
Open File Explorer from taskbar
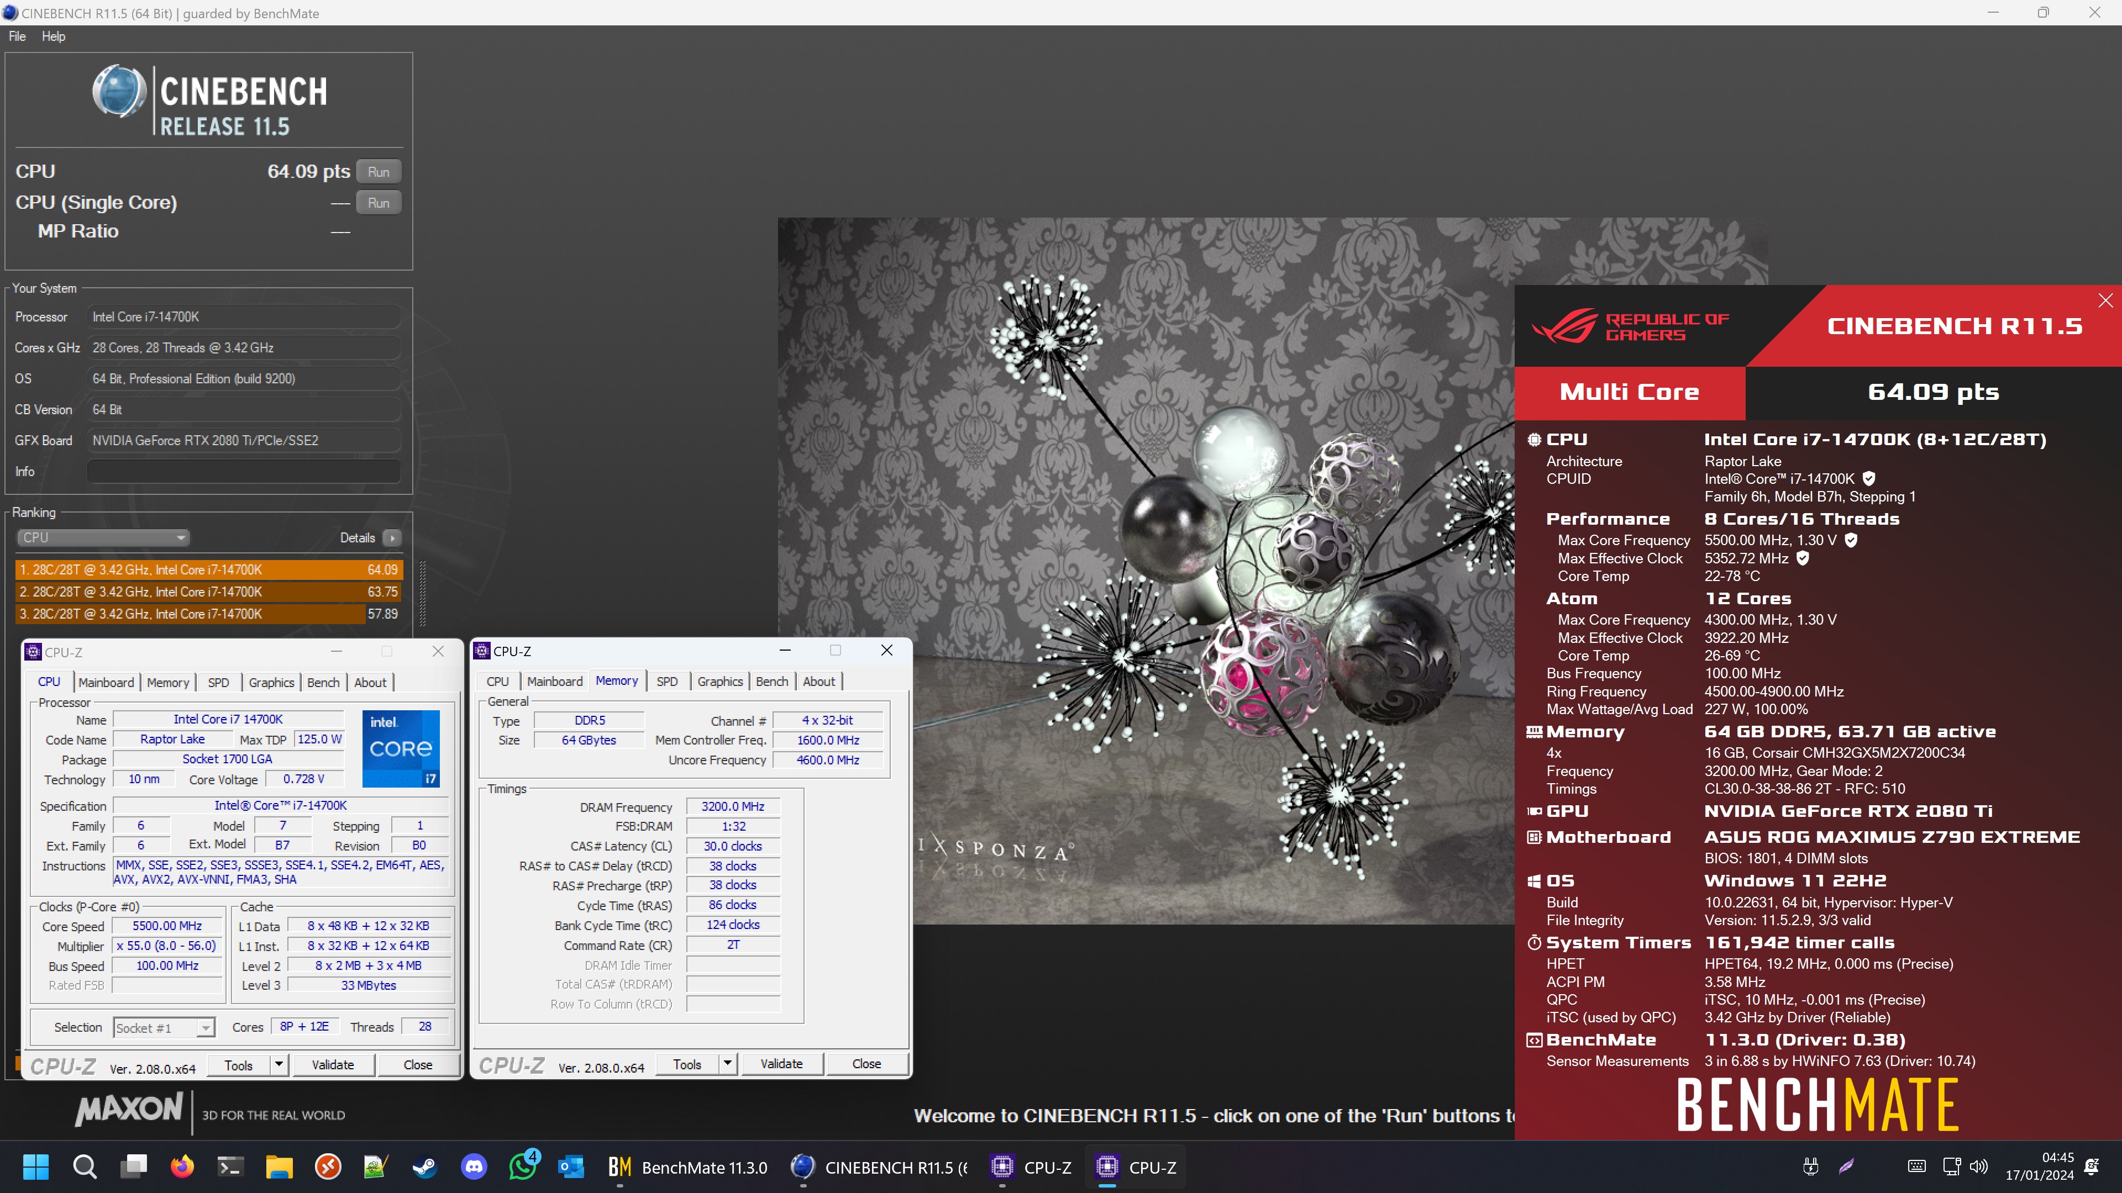279,1166
